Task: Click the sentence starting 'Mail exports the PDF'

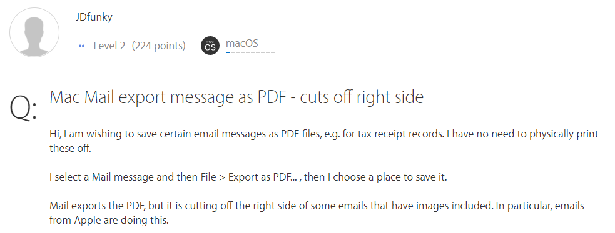Action: pos(270,206)
